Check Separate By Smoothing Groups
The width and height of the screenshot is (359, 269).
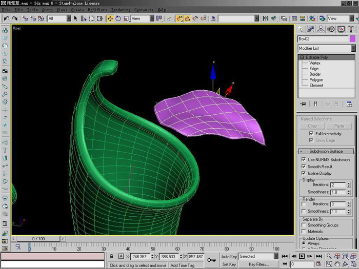pyautogui.click(x=304, y=225)
